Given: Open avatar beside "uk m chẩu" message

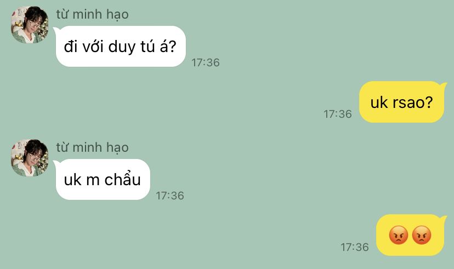Looking at the screenshot, I should pyautogui.click(x=30, y=158).
